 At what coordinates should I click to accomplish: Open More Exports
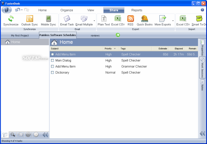click(x=162, y=19)
